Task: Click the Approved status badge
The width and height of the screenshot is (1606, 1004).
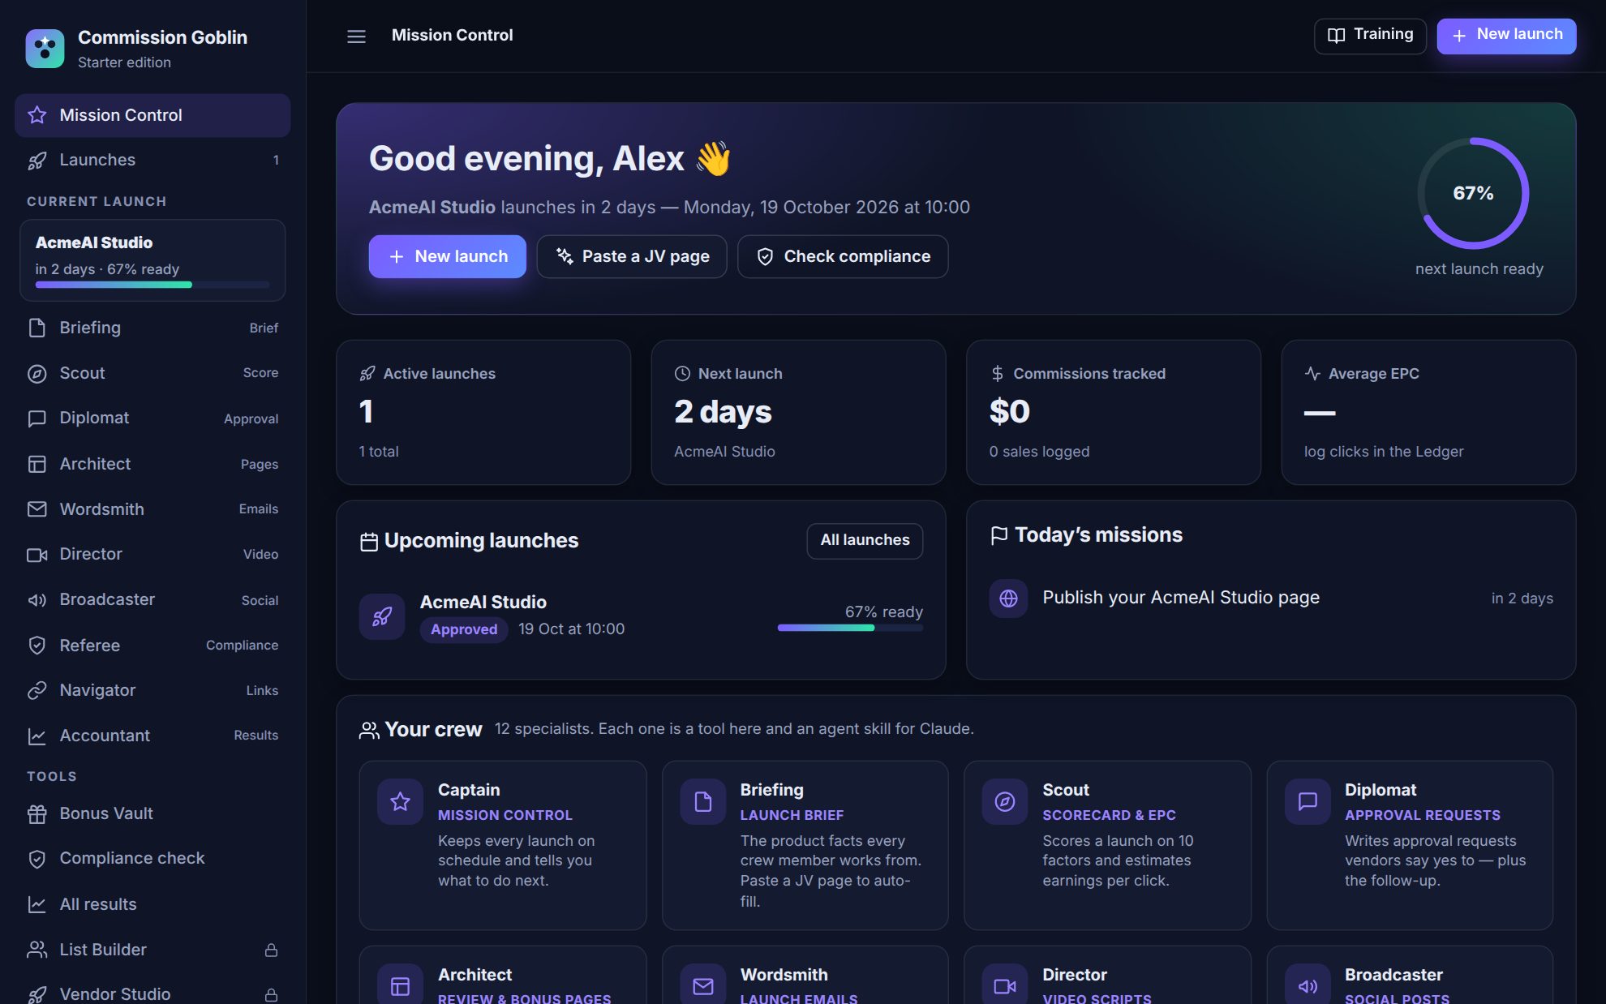Action: click(x=464, y=629)
